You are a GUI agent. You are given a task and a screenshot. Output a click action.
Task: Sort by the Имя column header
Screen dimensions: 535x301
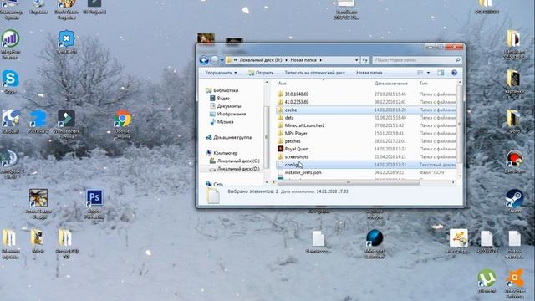282,84
